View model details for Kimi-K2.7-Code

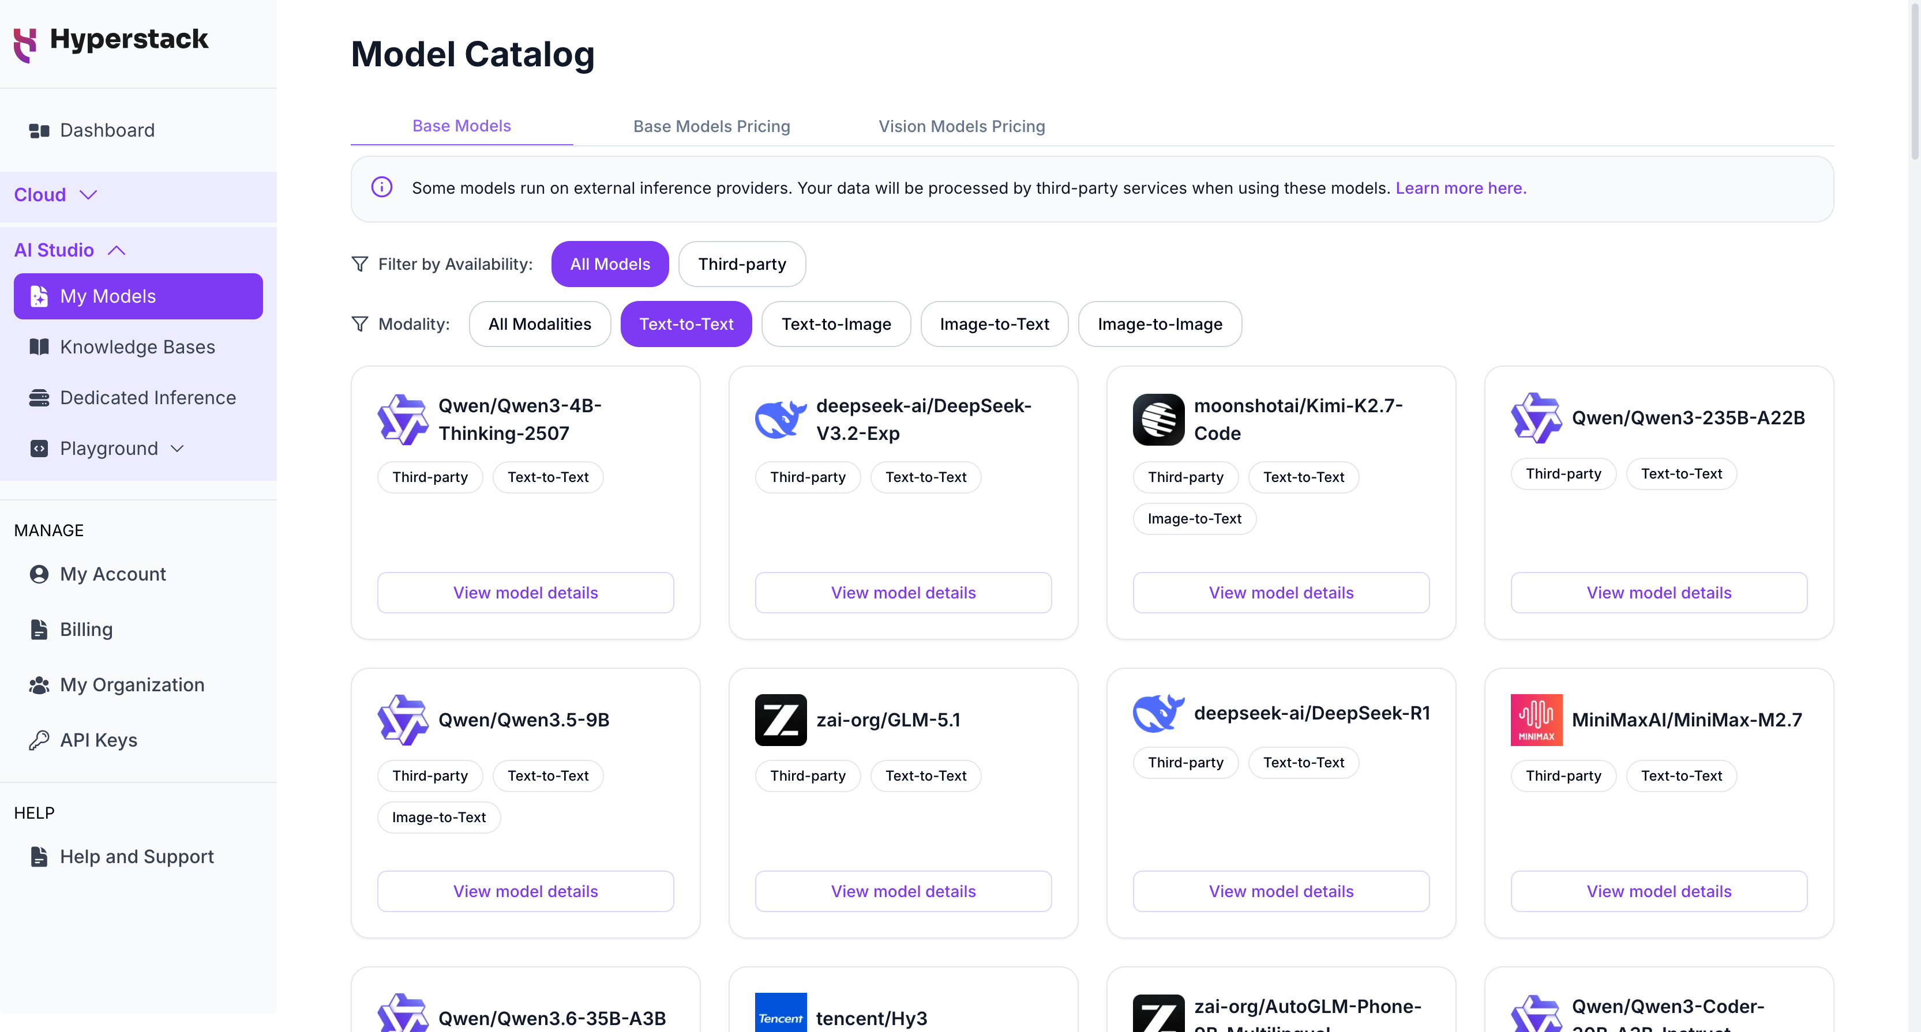point(1281,593)
